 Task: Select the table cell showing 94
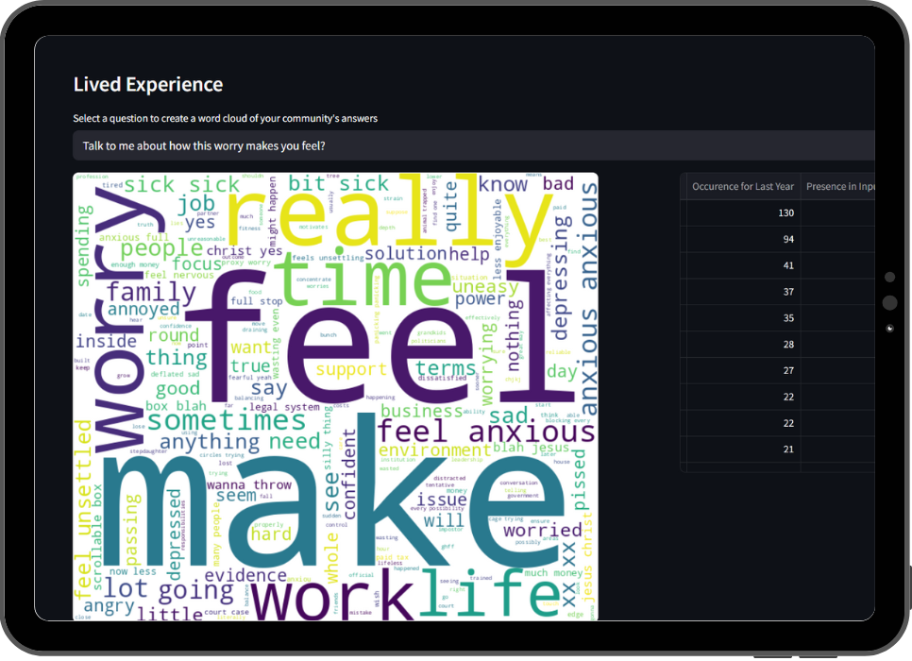pos(740,240)
